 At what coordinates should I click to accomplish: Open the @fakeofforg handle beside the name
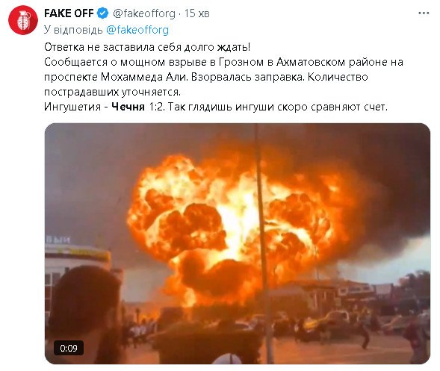144,13
